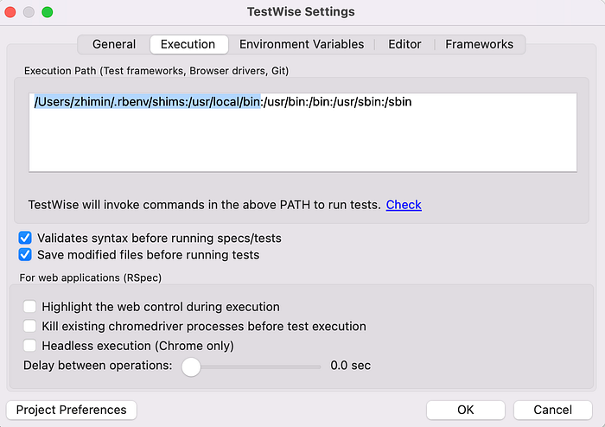Screen dimensions: 605x427
Task: Disable Validates syntax before running specs
Action: tap(25, 238)
